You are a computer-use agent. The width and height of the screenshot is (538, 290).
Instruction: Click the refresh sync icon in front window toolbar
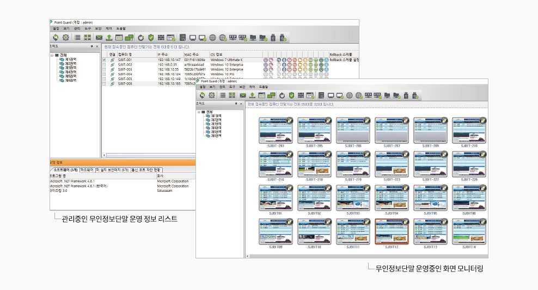(203, 95)
